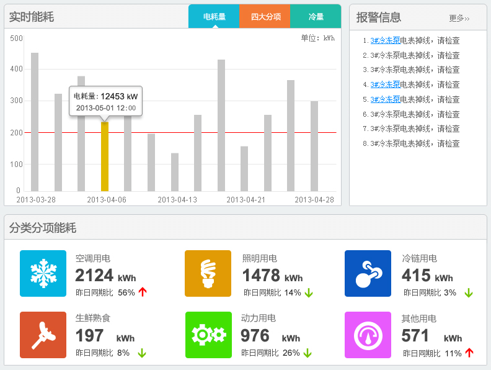Image resolution: width=491 pixels, height=370 pixels.
Task: Switch to the 电耗量 tab
Action: [214, 17]
